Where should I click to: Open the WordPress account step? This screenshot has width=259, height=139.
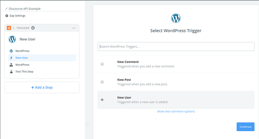[42, 65]
